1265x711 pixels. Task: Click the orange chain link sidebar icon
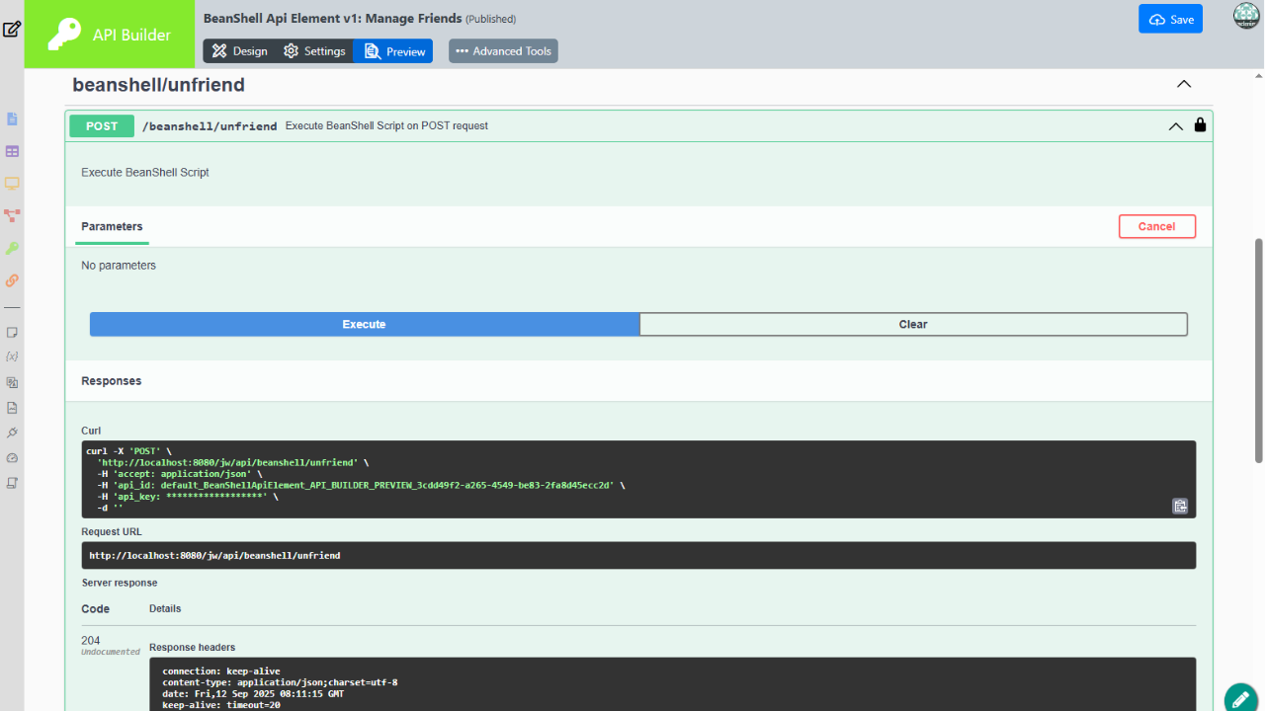coord(12,280)
